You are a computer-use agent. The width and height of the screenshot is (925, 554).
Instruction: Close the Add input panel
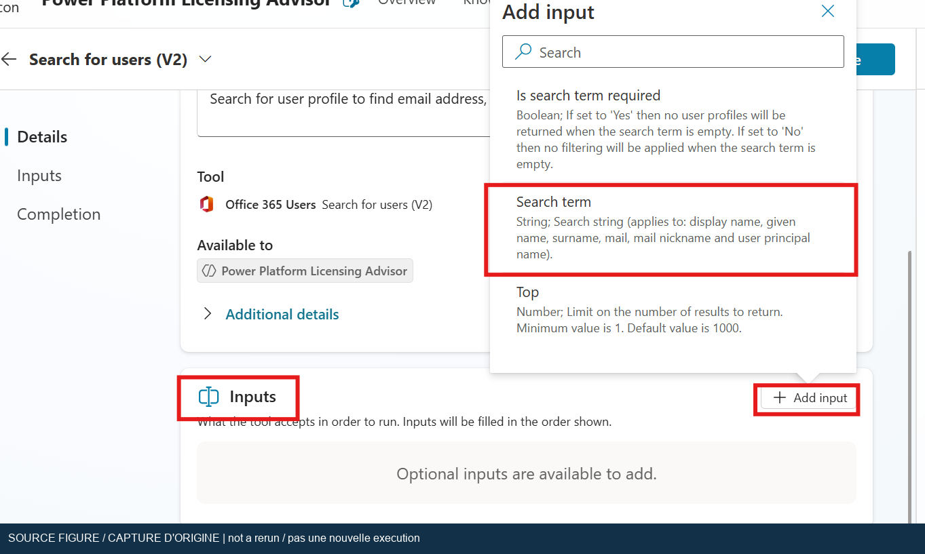[828, 11]
